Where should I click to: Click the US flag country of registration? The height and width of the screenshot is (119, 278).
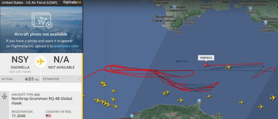(48, 116)
